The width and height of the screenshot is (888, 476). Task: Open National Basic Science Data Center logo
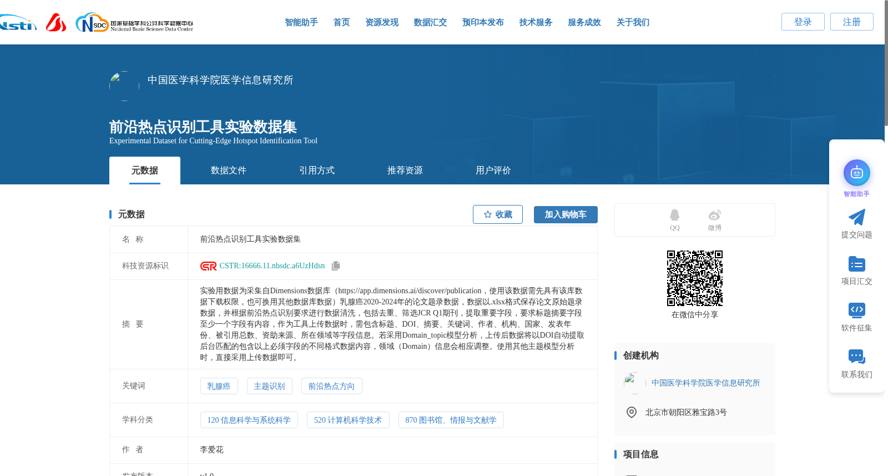tap(134, 23)
